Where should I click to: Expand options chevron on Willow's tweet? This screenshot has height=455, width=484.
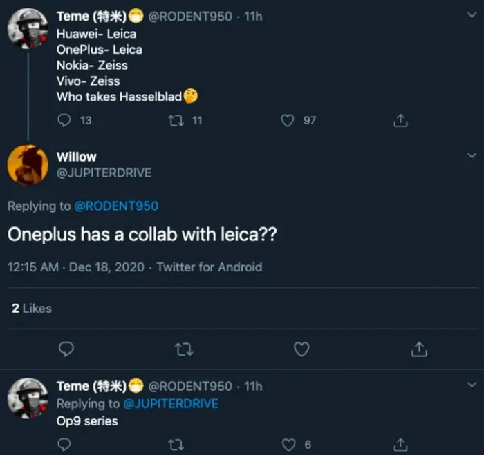pos(472,155)
